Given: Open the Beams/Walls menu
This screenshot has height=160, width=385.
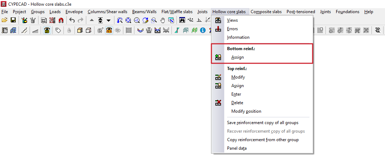Looking at the screenshot, I should 144,12.
